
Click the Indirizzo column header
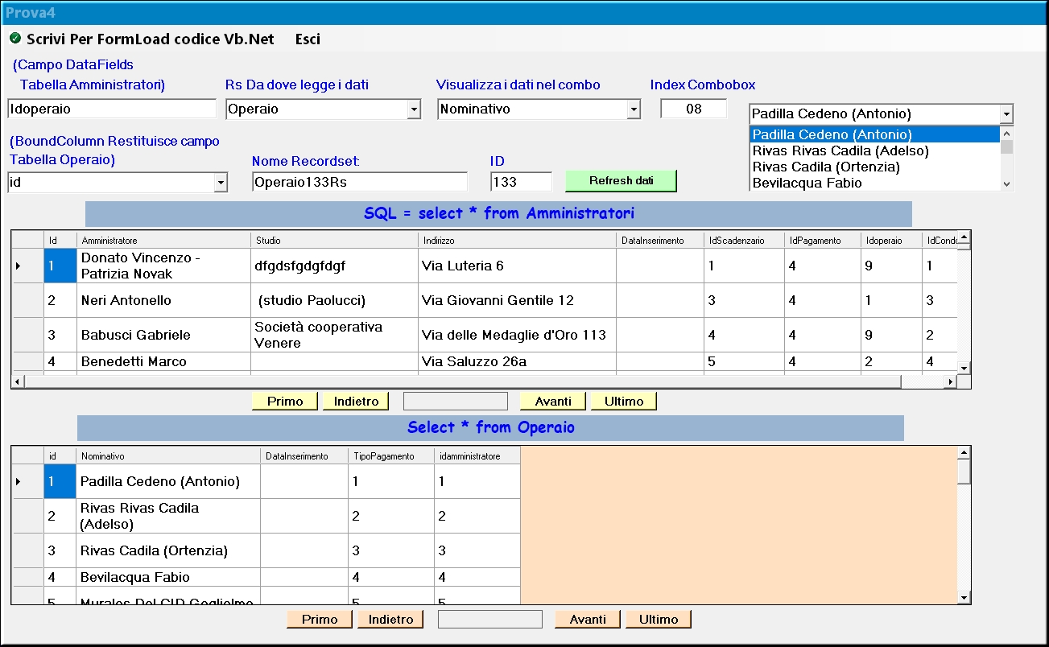point(517,240)
